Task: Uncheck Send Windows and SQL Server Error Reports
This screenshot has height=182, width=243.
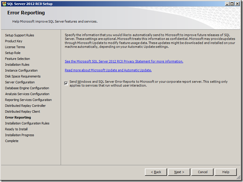Action: point(66,83)
